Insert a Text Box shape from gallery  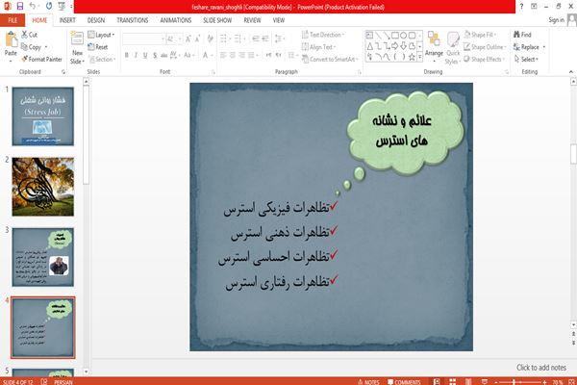coord(369,36)
